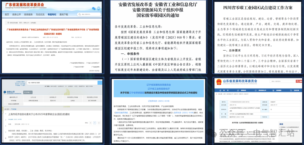
Task: Open the 政府信息公开年报 tab on the Shanghai page
Action: click(x=92, y=97)
